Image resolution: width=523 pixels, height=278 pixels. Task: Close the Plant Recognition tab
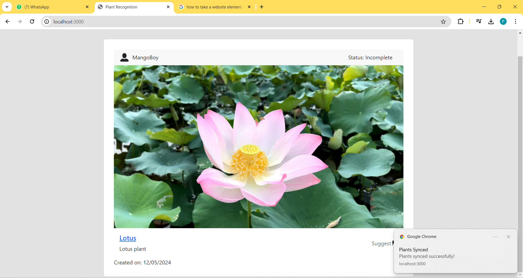click(x=168, y=7)
